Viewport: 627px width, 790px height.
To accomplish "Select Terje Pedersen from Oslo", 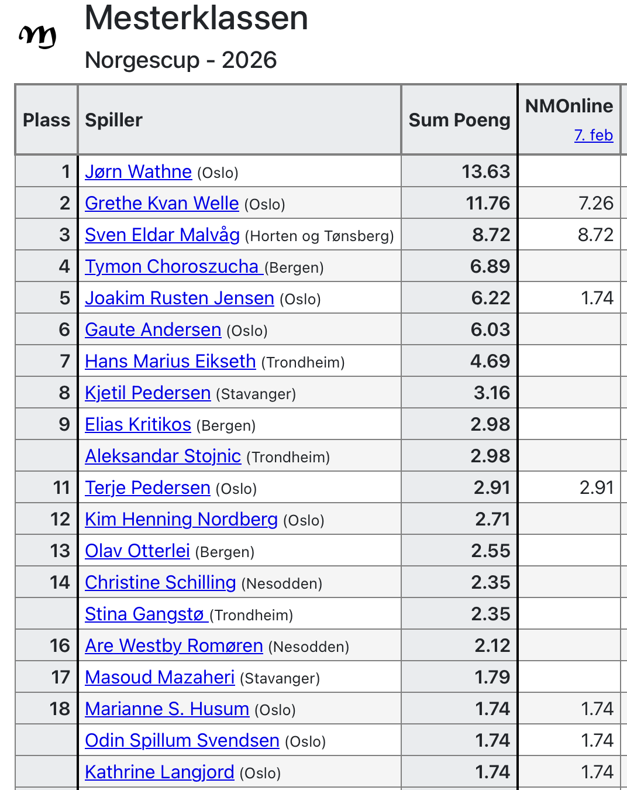I will pos(147,487).
